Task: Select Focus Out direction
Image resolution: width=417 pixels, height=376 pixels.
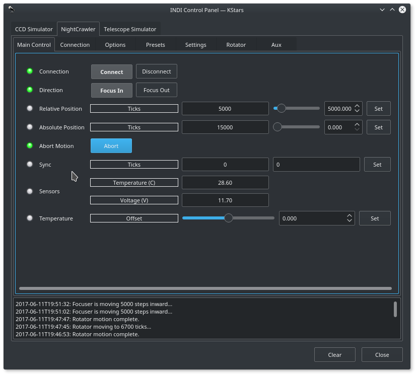Action: tap(157, 90)
